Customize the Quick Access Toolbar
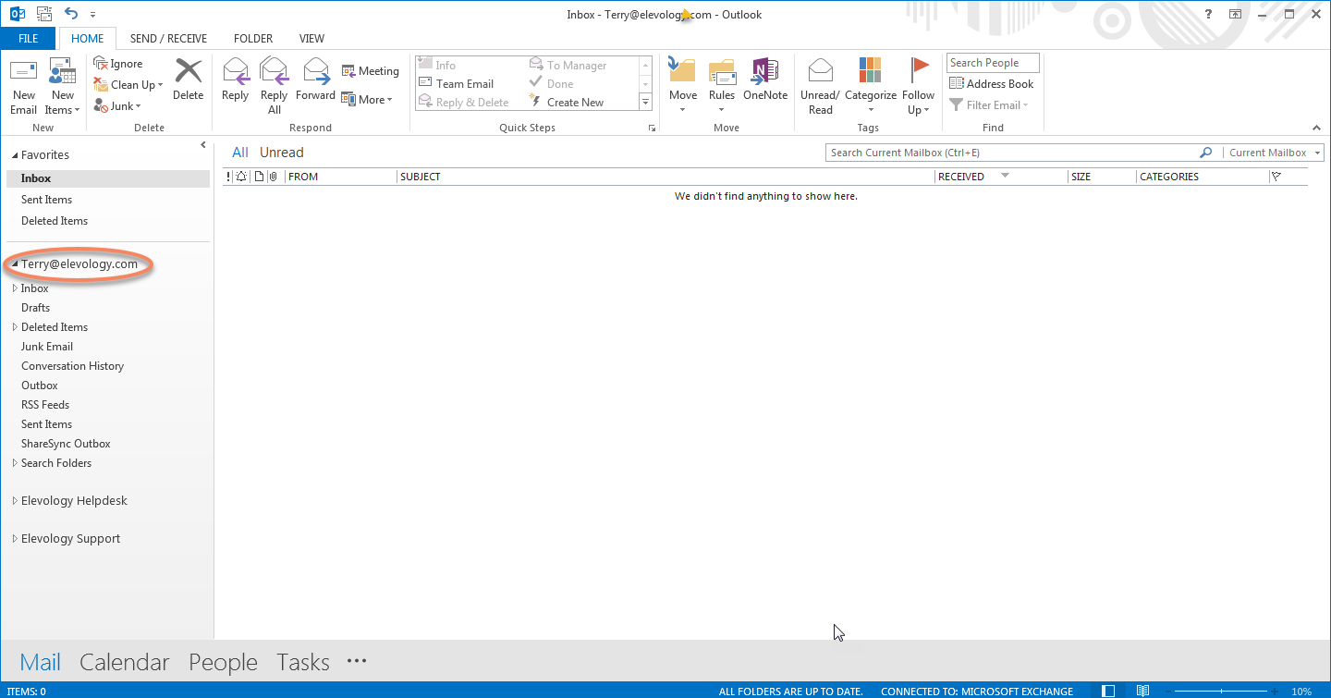Screen dimensions: 1331x698 click(94, 15)
